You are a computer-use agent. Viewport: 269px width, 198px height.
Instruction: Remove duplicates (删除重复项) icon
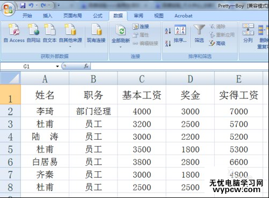(264, 36)
